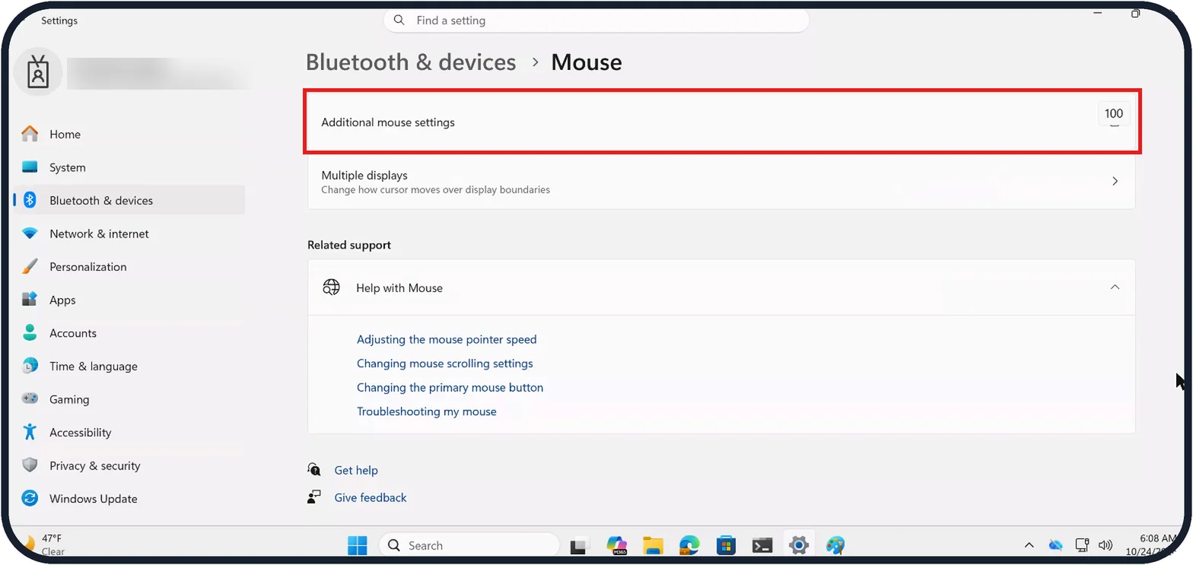The width and height of the screenshot is (1193, 565).
Task: Click the Get help link
Action: [x=356, y=470]
